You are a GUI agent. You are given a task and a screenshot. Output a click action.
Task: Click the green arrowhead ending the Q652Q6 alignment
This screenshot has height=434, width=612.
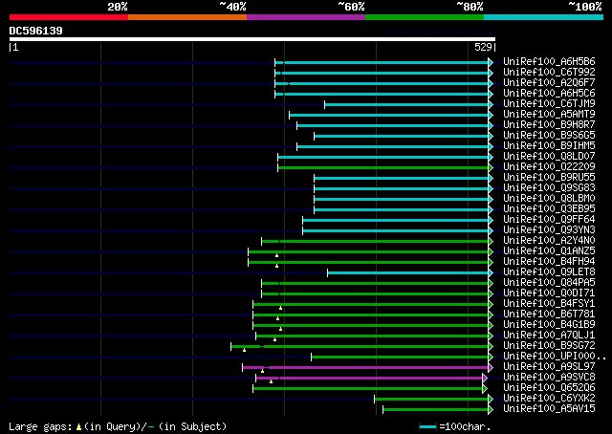(x=485, y=389)
